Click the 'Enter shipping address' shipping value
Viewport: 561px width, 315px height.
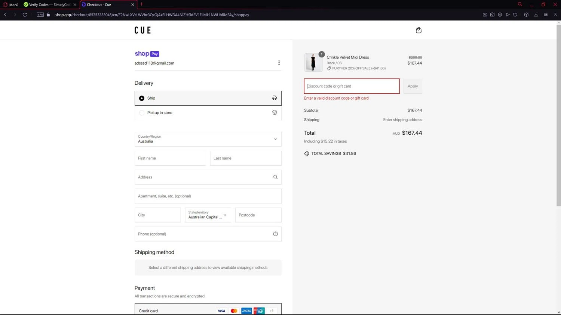coord(402,120)
